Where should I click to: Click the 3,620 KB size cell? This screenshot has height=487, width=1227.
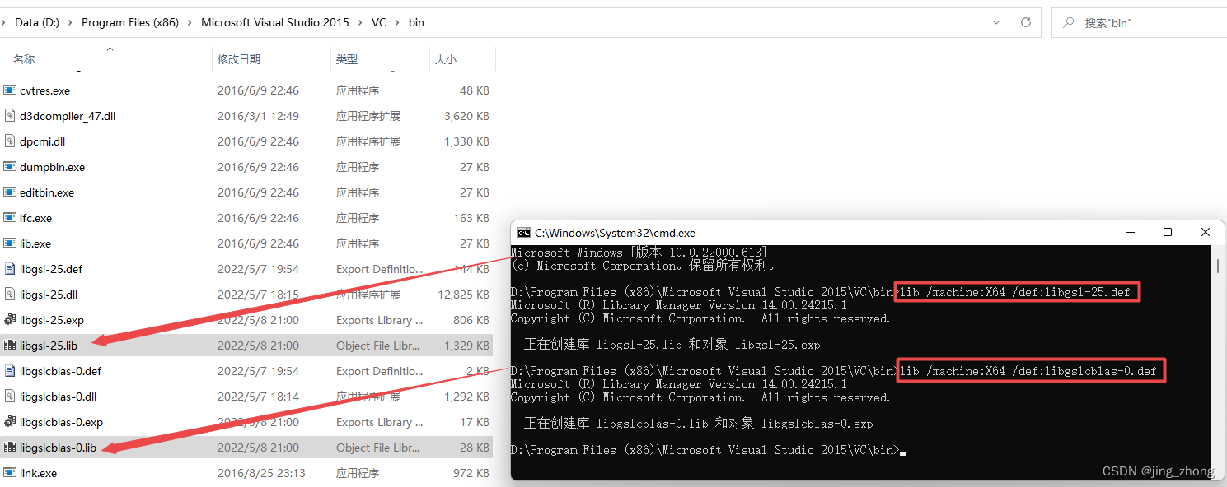click(466, 116)
